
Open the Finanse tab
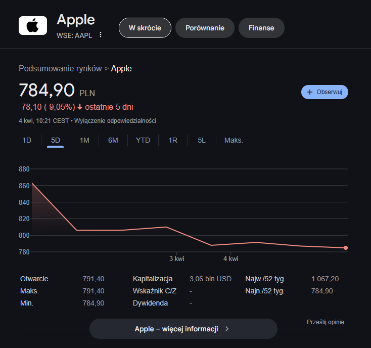[261, 28]
